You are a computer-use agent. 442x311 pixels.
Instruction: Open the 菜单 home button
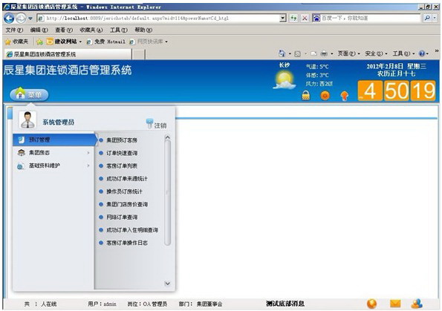(29, 94)
